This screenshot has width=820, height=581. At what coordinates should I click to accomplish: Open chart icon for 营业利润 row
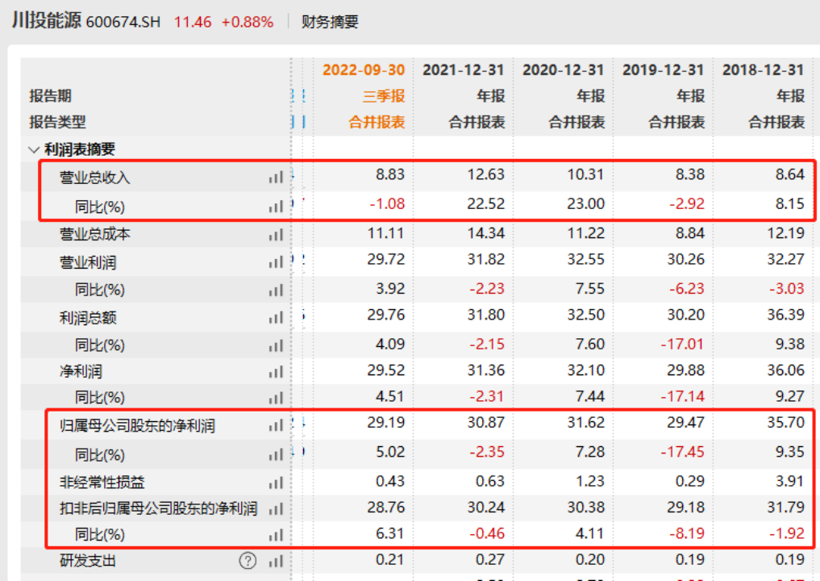276,262
